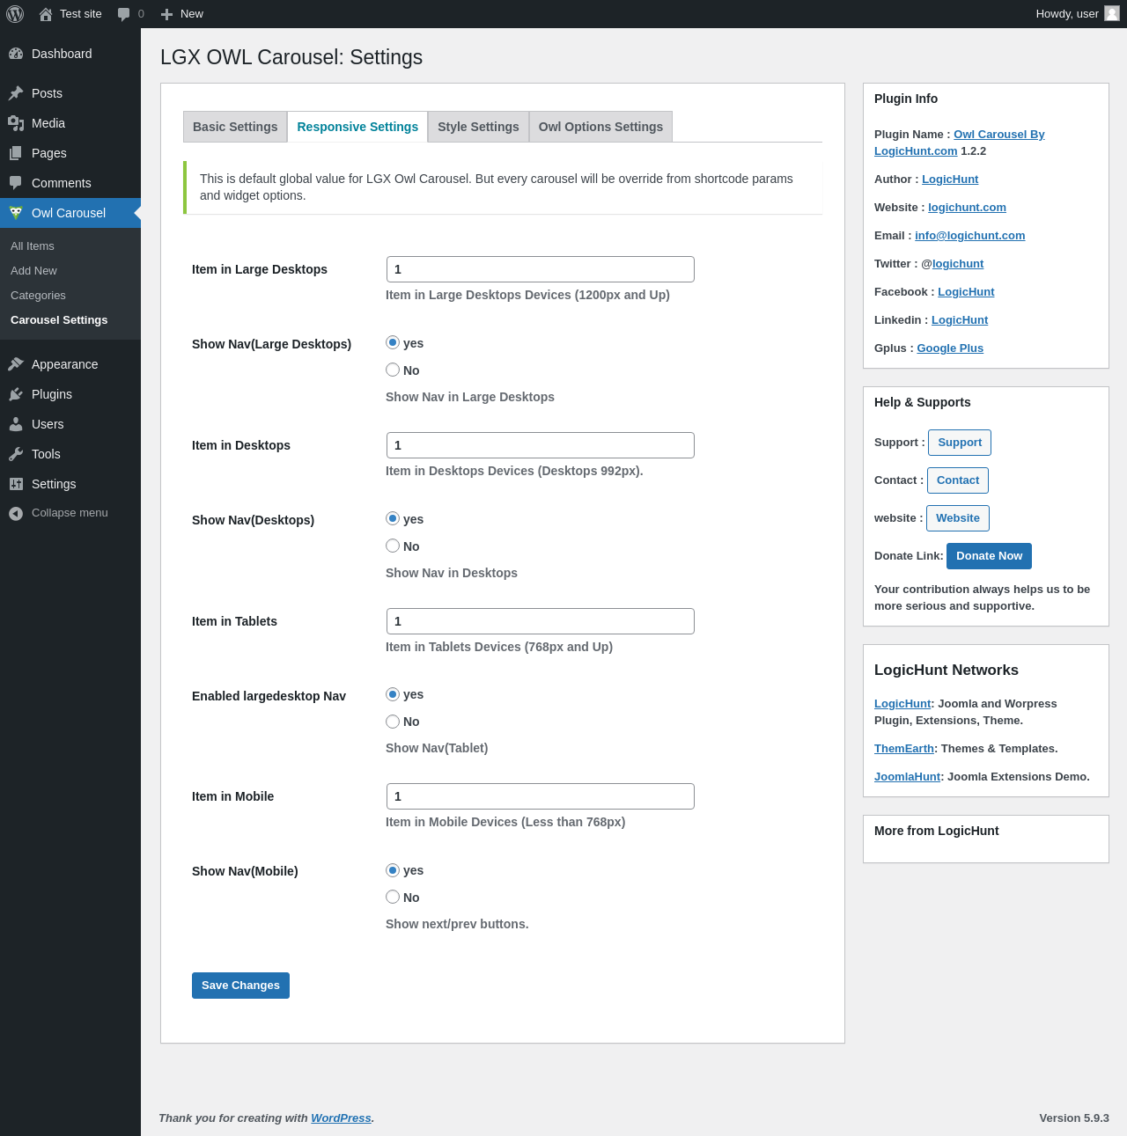This screenshot has height=1136, width=1127.
Task: Click the Contact button
Action: [958, 480]
